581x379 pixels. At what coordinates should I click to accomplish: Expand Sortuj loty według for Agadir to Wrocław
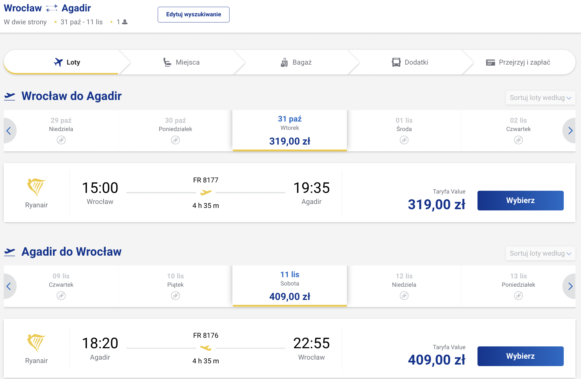click(540, 253)
